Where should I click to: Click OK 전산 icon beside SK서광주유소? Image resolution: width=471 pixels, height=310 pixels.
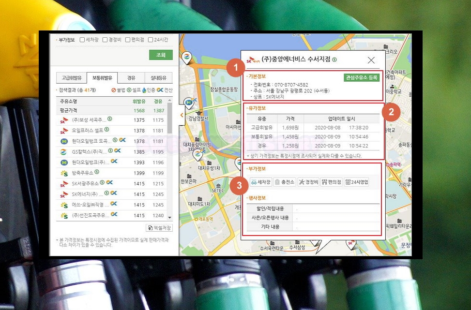[x=109, y=182]
